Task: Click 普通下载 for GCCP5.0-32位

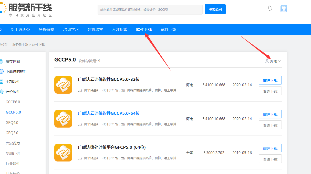Action: coord(270,91)
